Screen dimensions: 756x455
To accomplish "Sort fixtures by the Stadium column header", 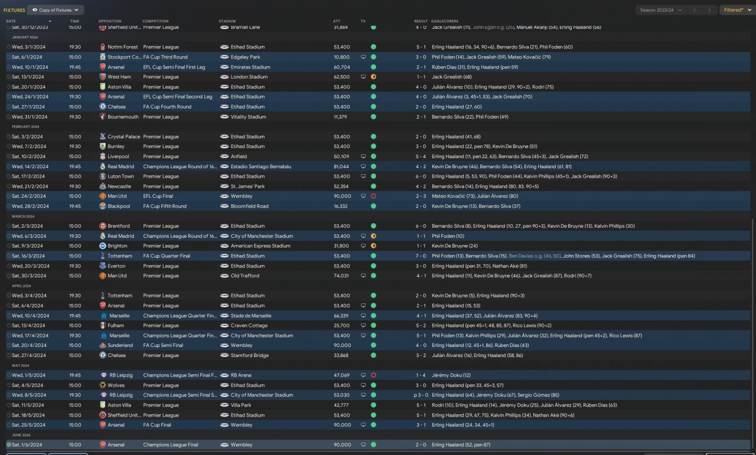I will coord(227,21).
